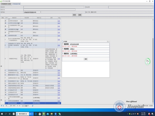
Task: Open the 查看 link in row 23
Action: tap(59, 21)
